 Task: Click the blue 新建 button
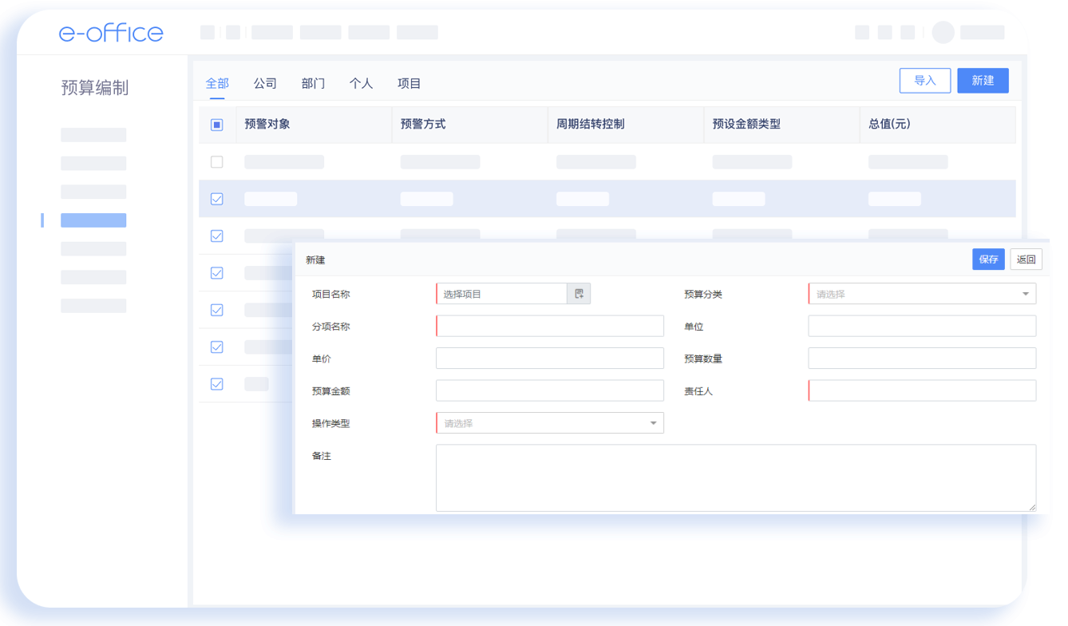(983, 81)
